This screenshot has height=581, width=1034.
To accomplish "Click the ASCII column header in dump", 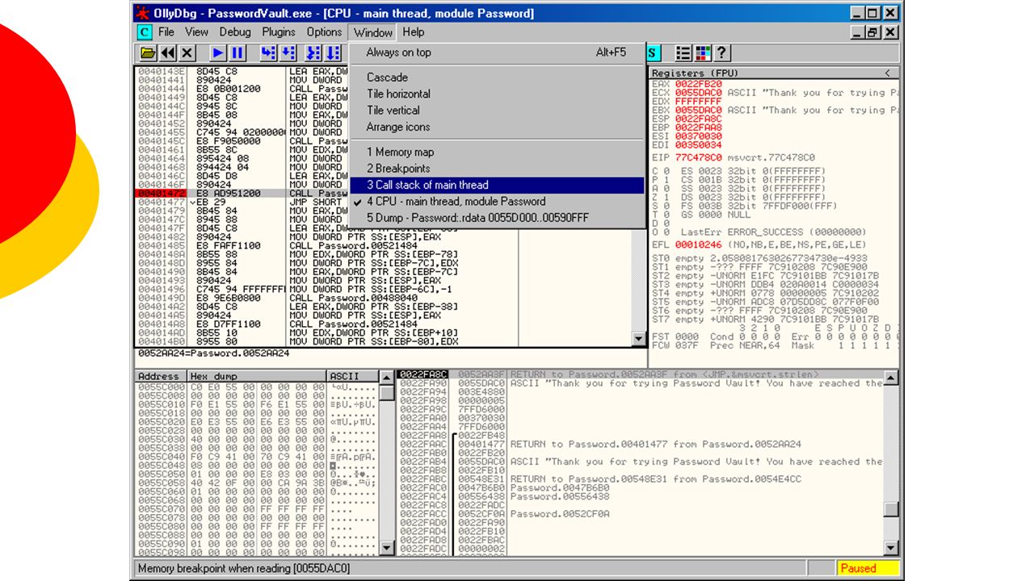I will [x=352, y=376].
